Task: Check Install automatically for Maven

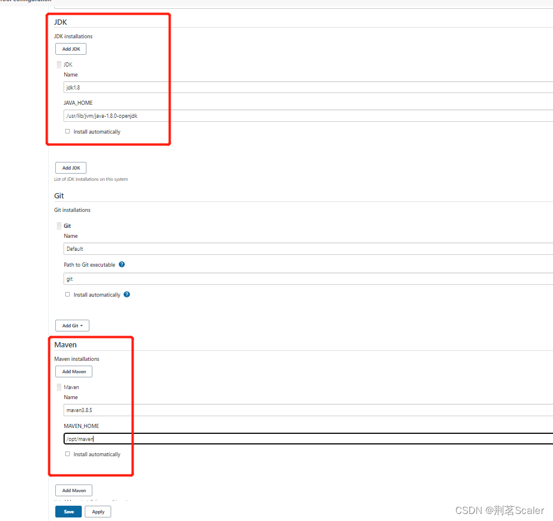Action: (68, 454)
